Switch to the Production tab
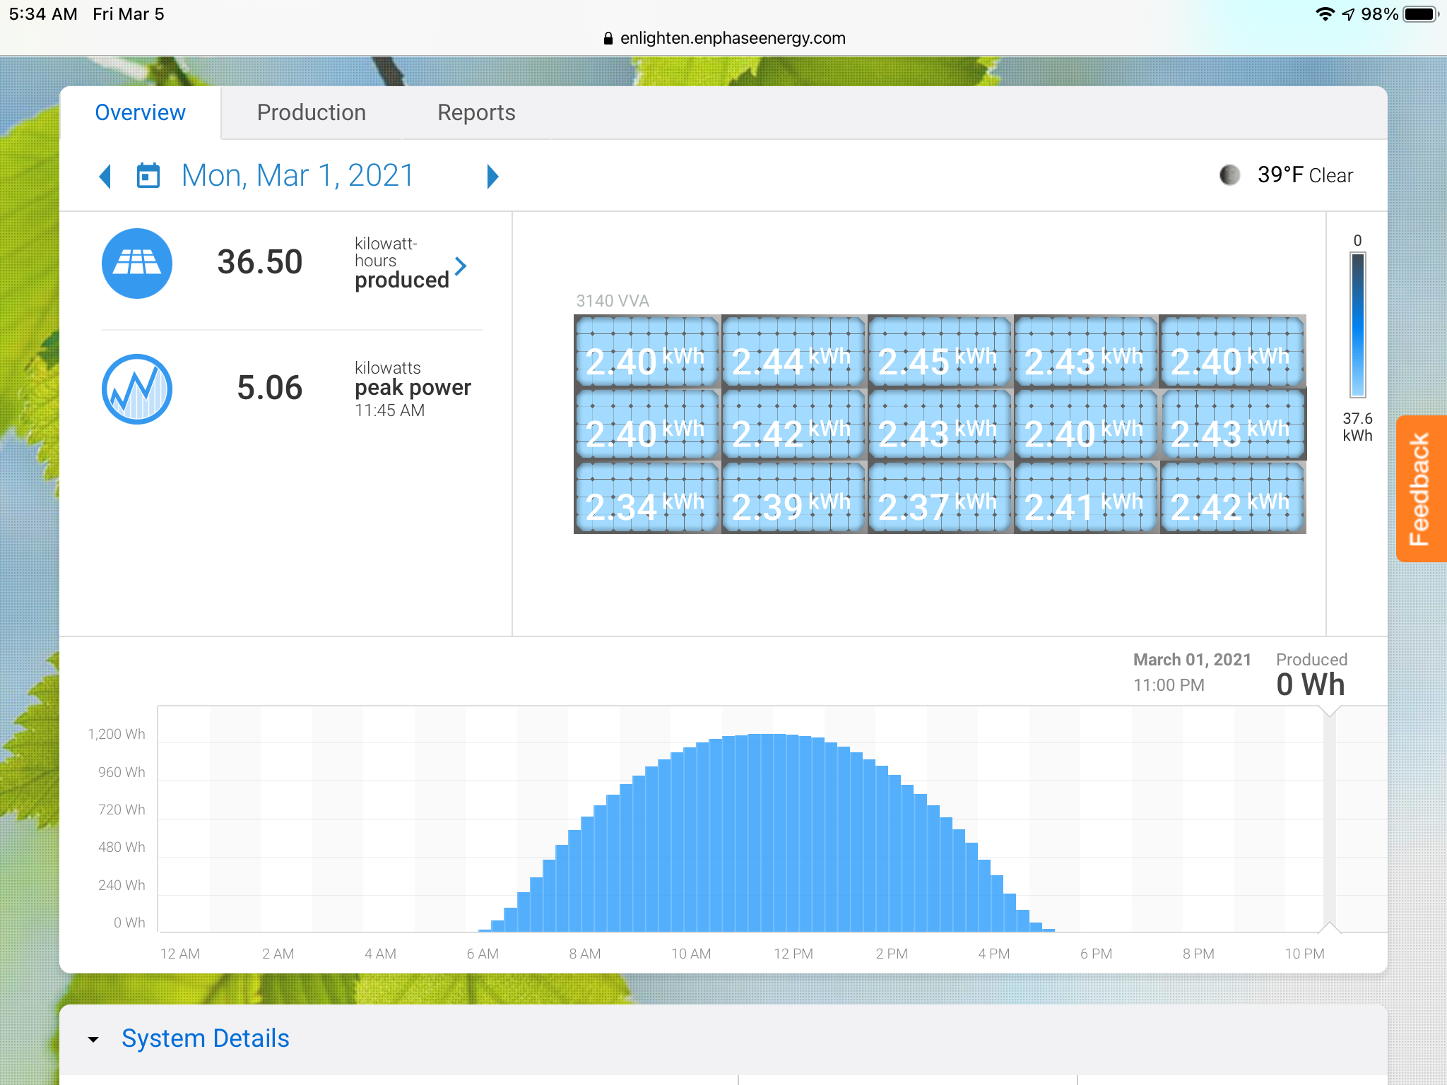This screenshot has width=1447, height=1085. pos(311,113)
